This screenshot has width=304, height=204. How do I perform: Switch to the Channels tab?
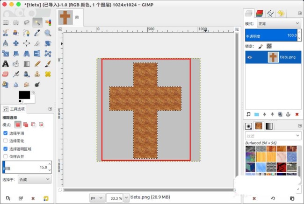260,14
